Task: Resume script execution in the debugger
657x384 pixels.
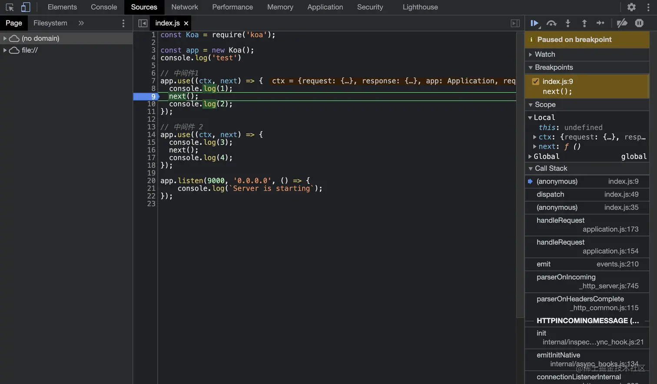Action: point(534,23)
